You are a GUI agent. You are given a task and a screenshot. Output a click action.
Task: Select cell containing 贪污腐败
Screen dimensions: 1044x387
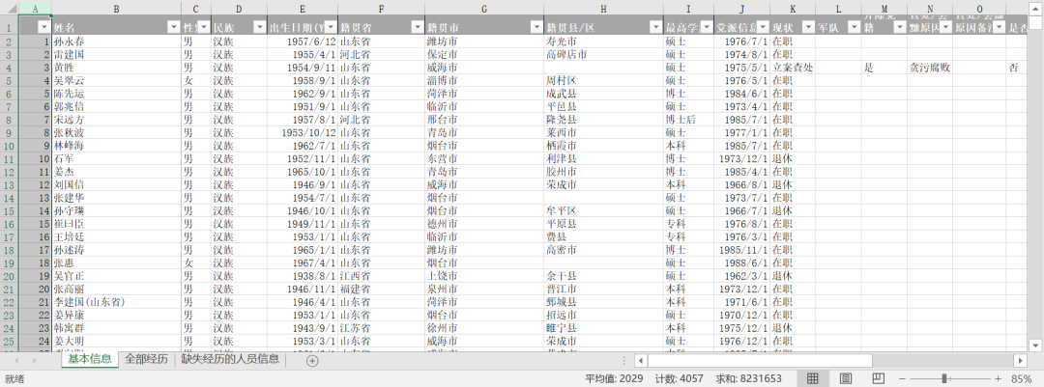point(930,68)
